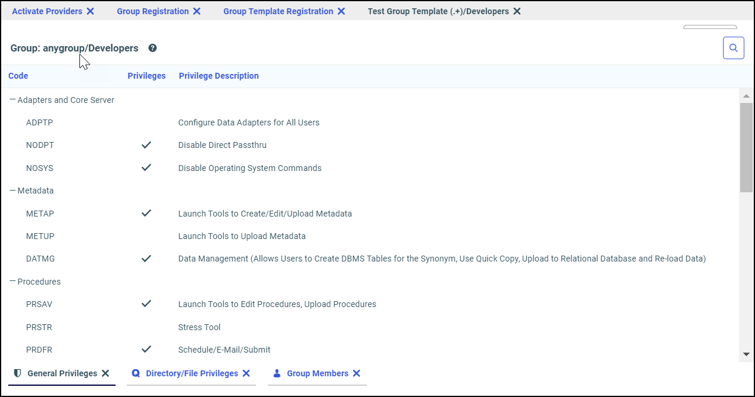Click the Privileges column header
This screenshot has height=397, width=755.
(x=146, y=76)
